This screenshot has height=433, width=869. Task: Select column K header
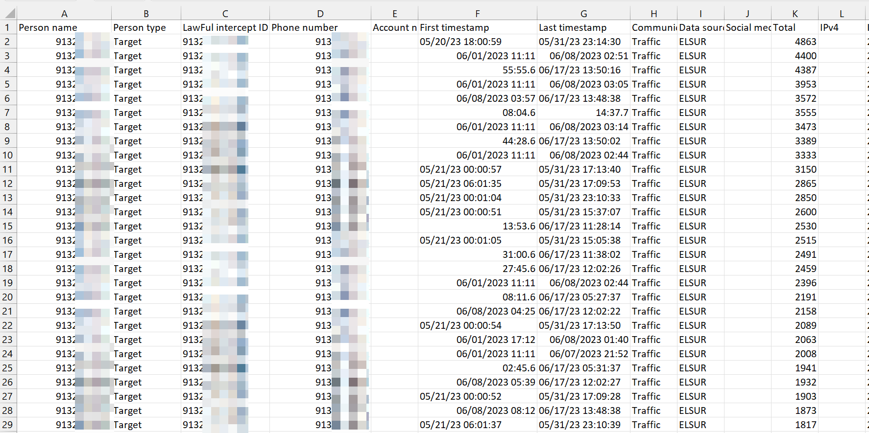(795, 14)
